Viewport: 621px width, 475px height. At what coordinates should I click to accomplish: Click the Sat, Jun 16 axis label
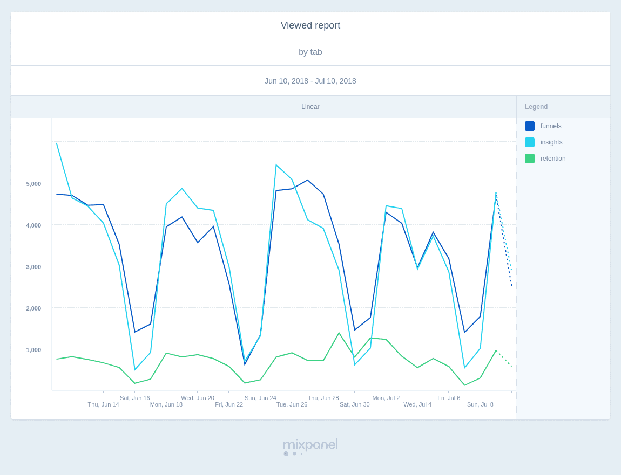[135, 398]
